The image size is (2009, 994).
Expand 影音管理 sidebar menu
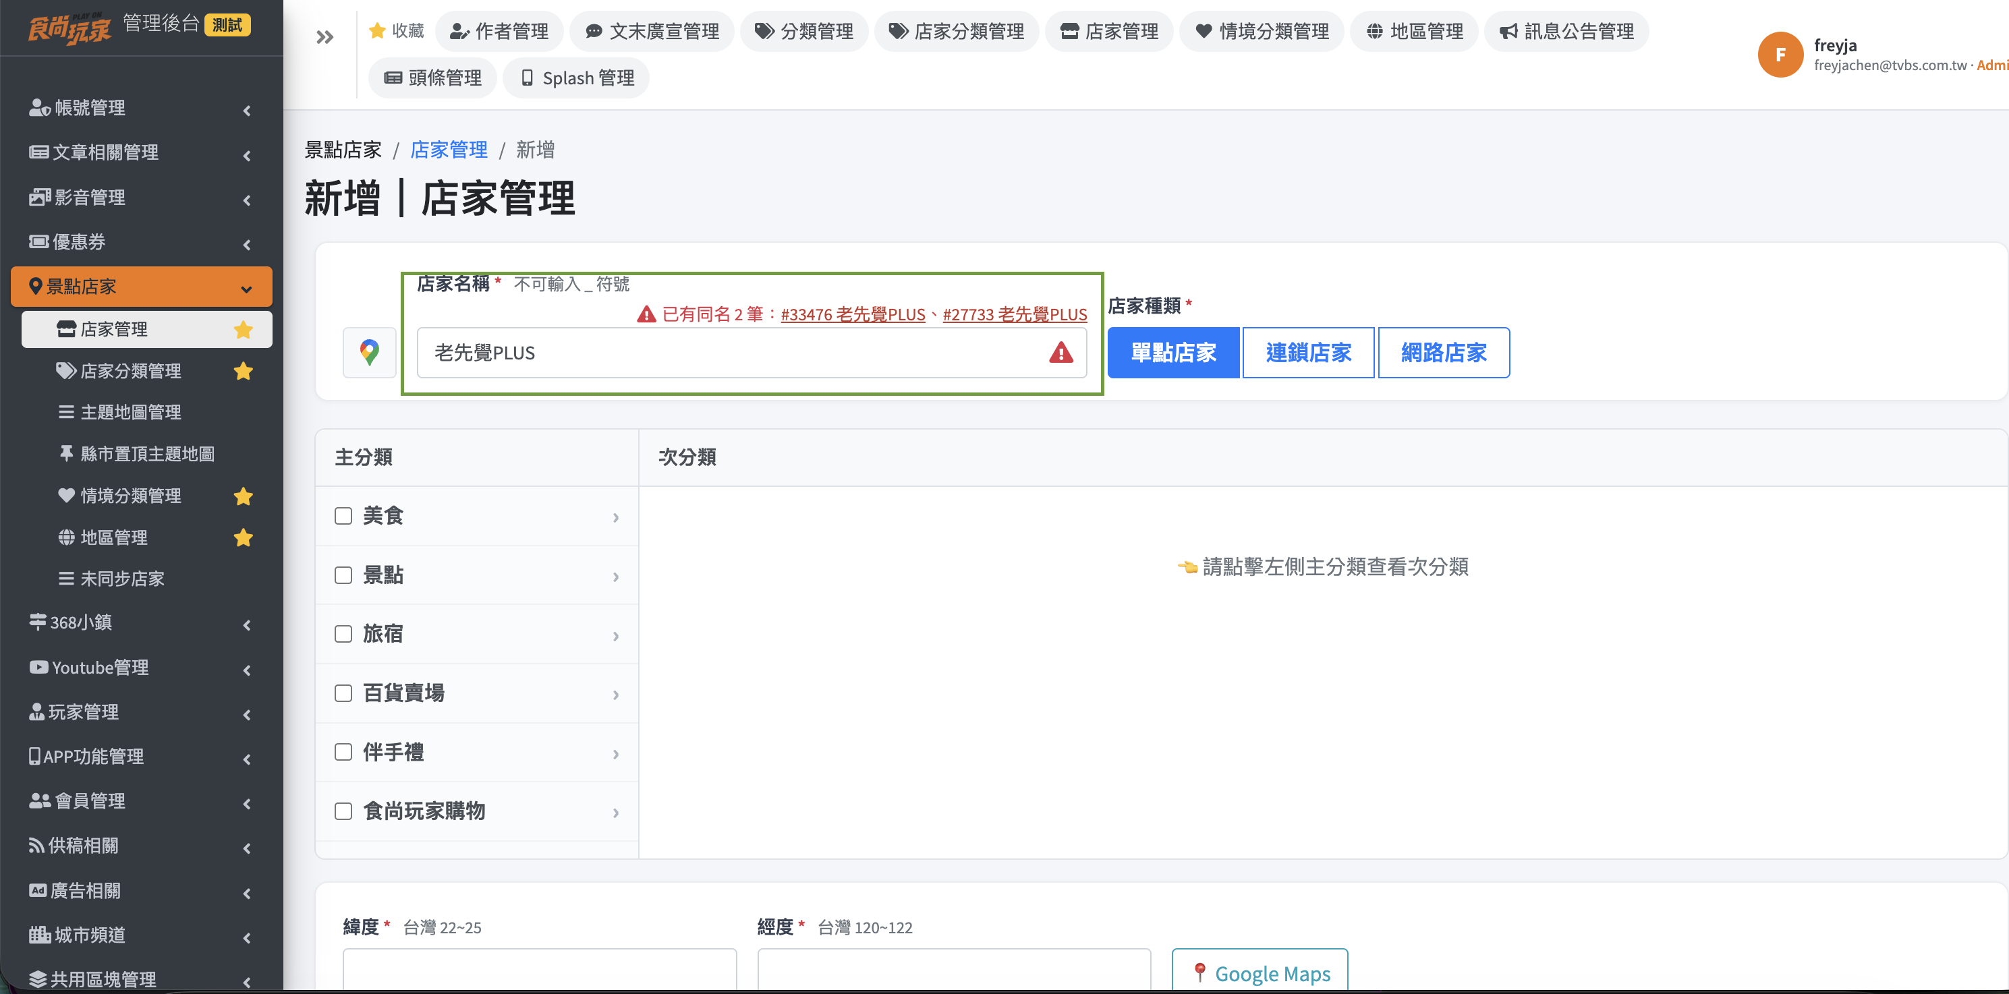[141, 197]
